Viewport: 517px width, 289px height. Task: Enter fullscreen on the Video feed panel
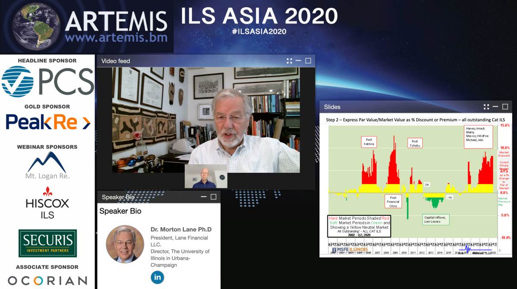tap(289, 61)
